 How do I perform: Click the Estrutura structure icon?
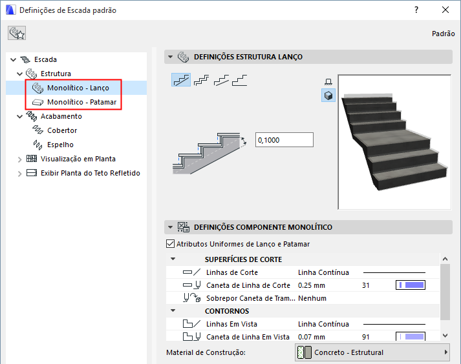click(x=31, y=74)
